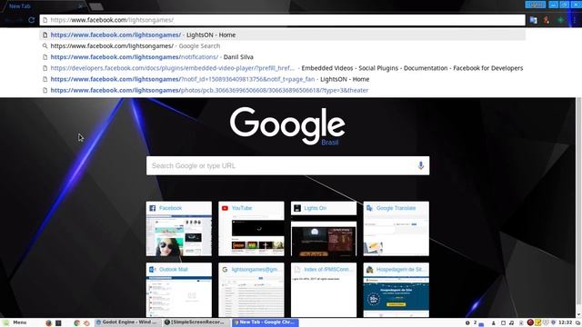Open the YouTube most-visited thumbnail
Screen dimensions: 582x327
(x=251, y=229)
